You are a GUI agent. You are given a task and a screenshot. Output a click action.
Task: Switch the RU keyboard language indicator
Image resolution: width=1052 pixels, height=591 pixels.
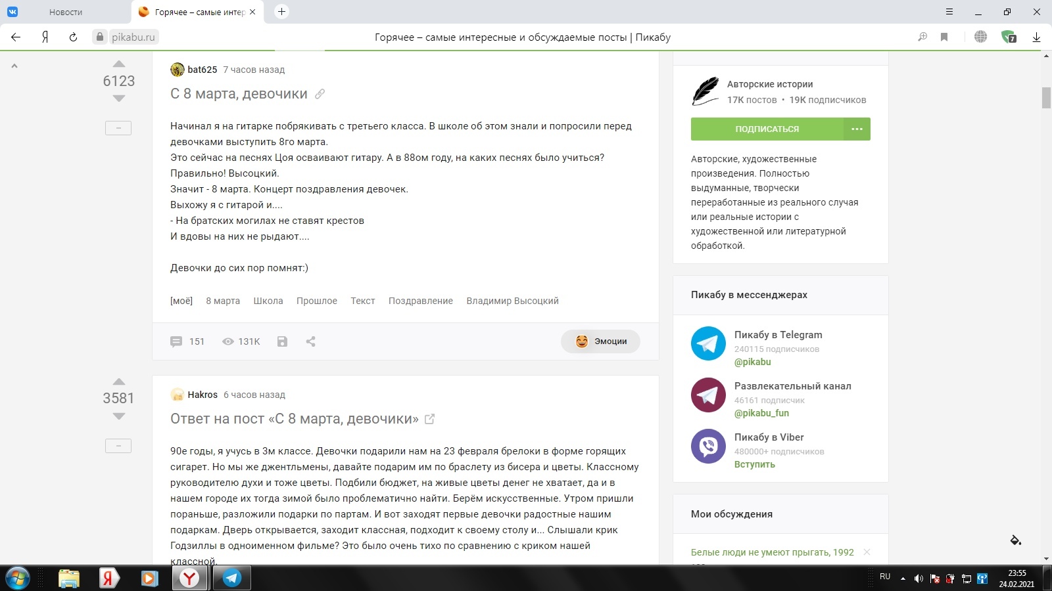click(885, 577)
